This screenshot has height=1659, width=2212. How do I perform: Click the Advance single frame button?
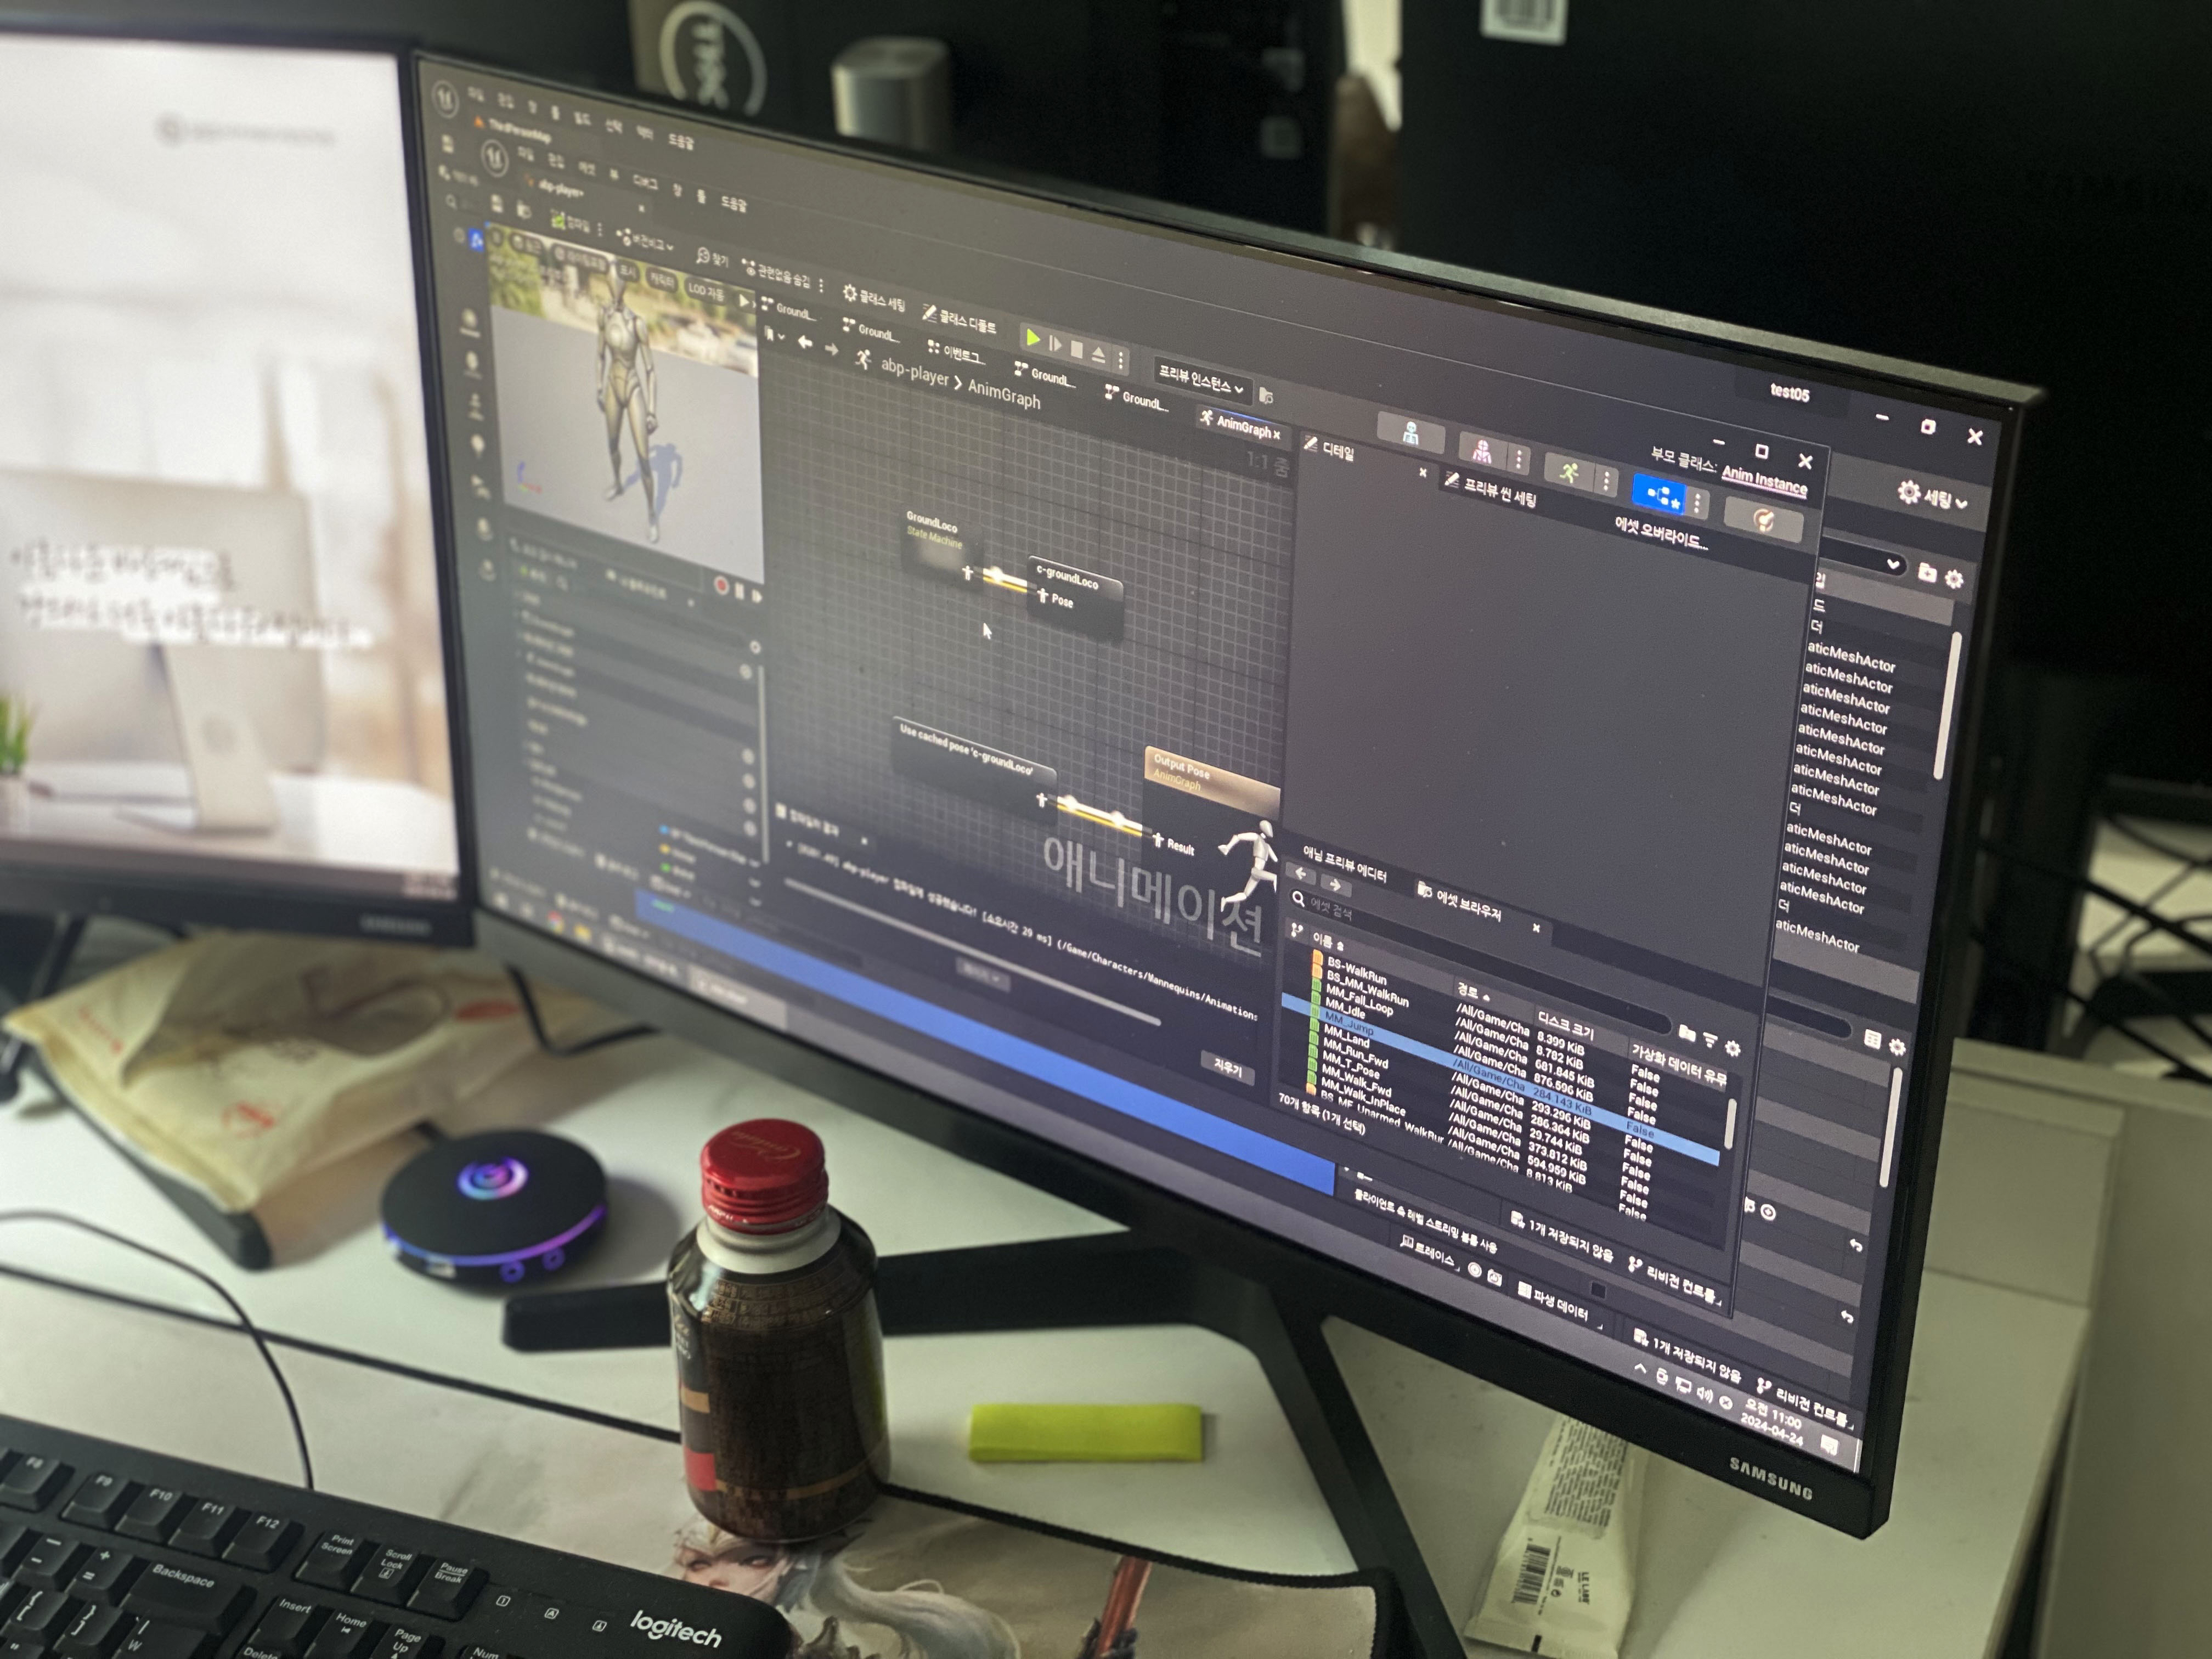[x=1055, y=344]
